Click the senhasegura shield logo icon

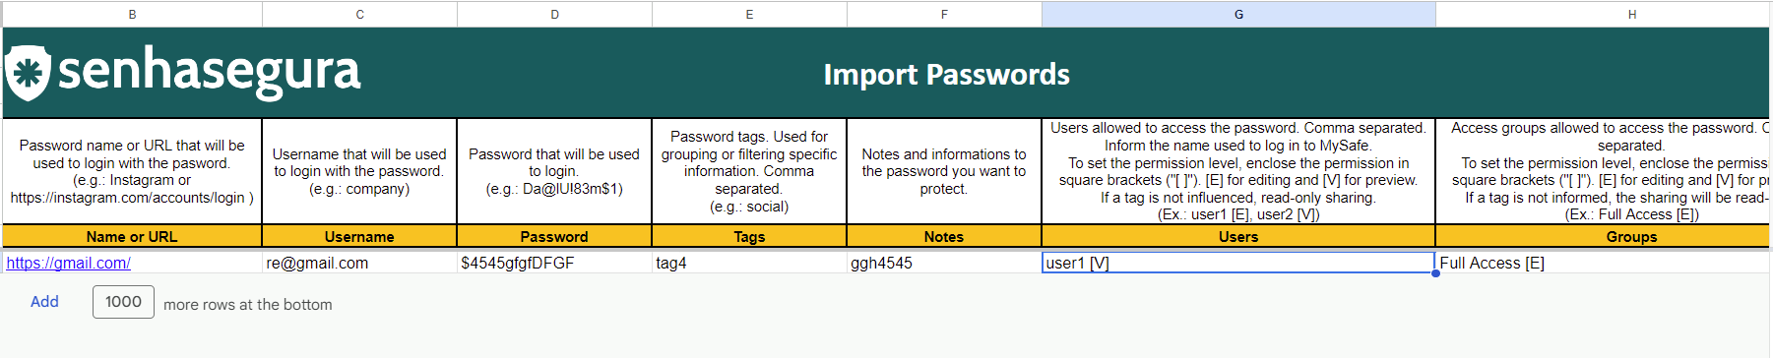(x=27, y=73)
